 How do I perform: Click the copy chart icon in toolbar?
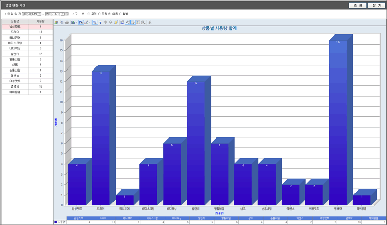tap(61, 22)
